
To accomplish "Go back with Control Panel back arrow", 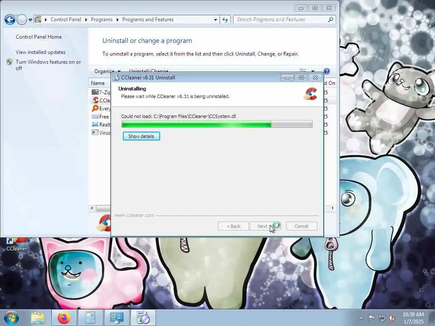I will point(10,20).
